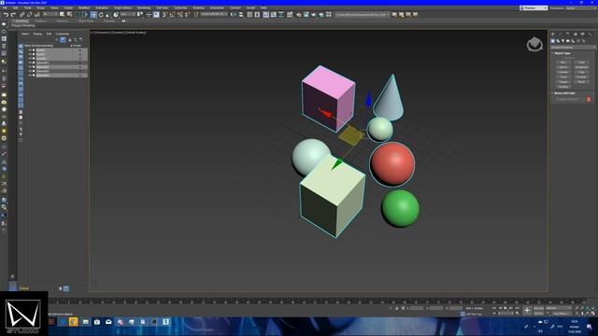This screenshot has height=336, width=598.
Task: Toggle frozen state for Box002 row
Action: [80, 54]
